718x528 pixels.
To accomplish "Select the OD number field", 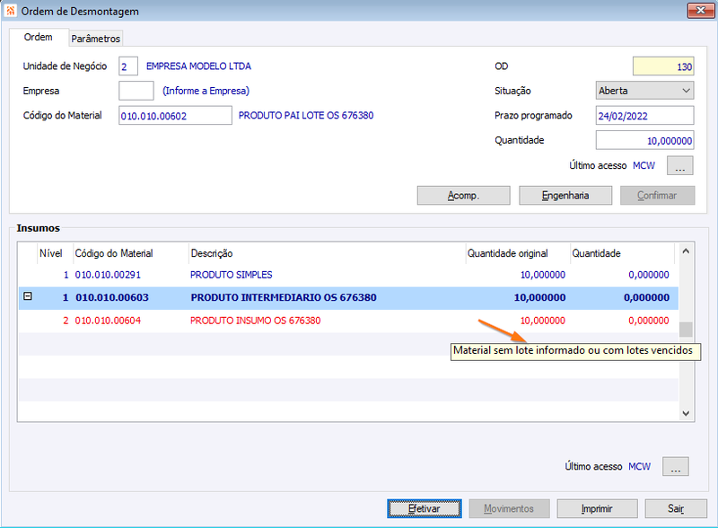I will pyautogui.click(x=663, y=66).
